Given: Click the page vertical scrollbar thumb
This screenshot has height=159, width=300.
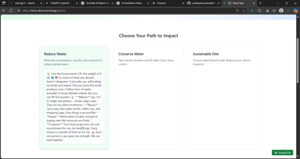Looking at the screenshot, I should pyautogui.click(x=297, y=61).
